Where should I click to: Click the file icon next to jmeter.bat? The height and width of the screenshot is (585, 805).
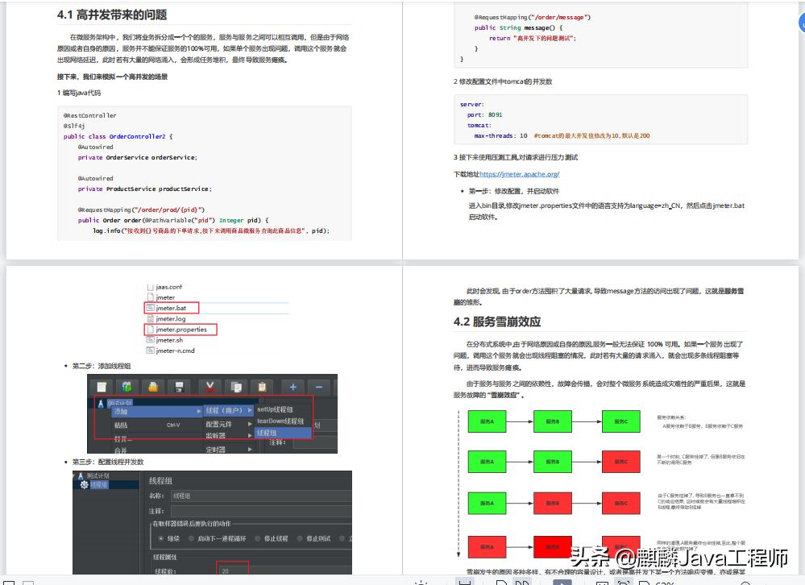[x=151, y=308]
